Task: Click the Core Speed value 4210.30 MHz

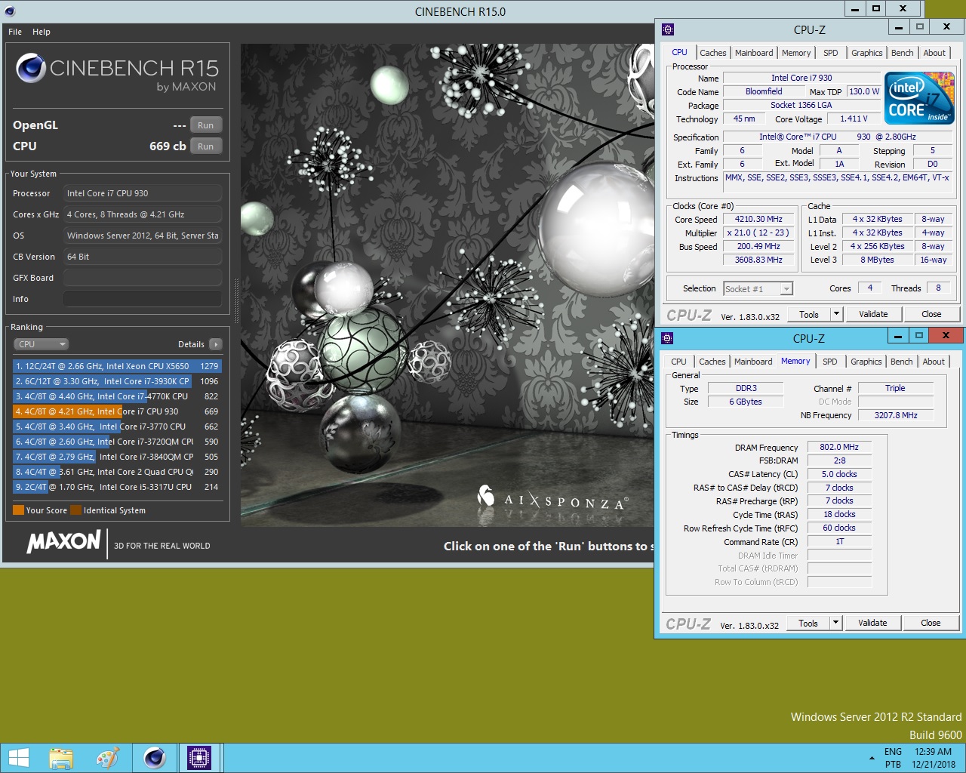Action: point(758,219)
